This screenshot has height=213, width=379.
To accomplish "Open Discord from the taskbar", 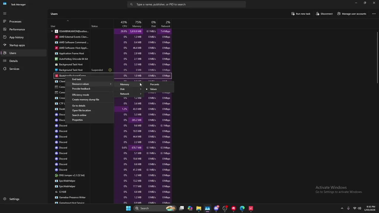I will tap(216, 208).
